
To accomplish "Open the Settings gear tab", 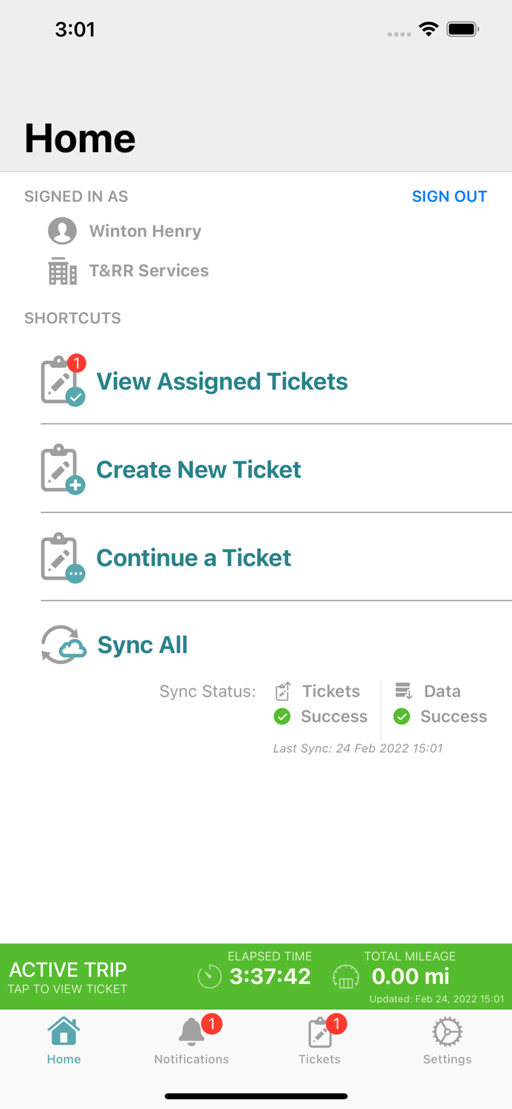I will click(446, 1040).
